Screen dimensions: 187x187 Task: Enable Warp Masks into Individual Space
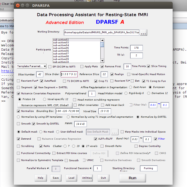coord(122,132)
